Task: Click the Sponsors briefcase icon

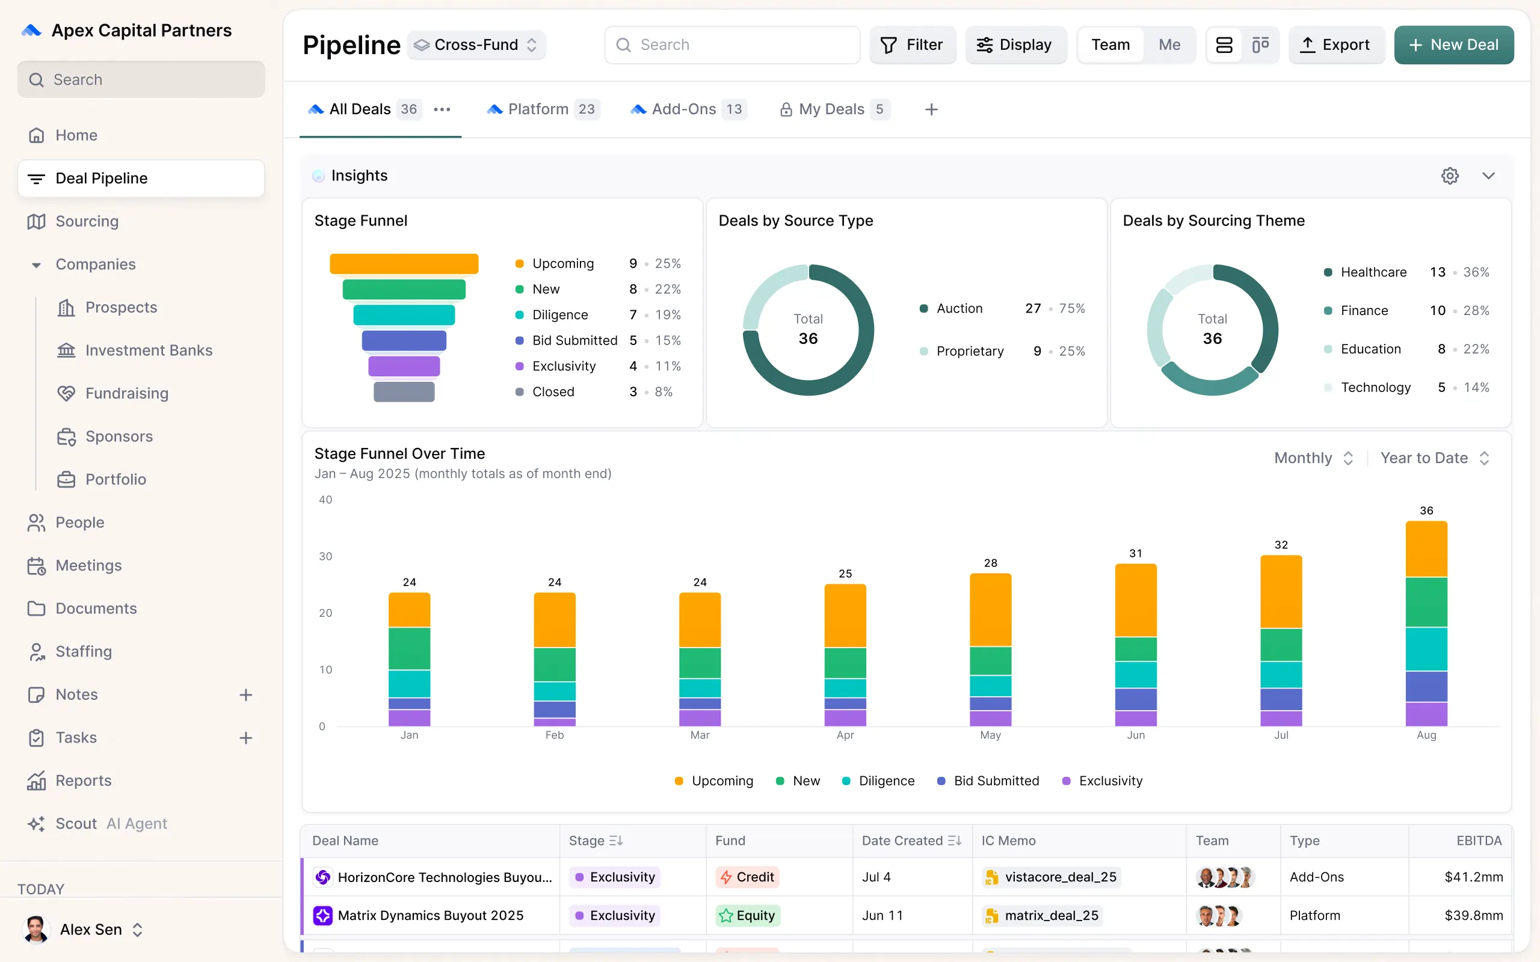Action: 66,437
